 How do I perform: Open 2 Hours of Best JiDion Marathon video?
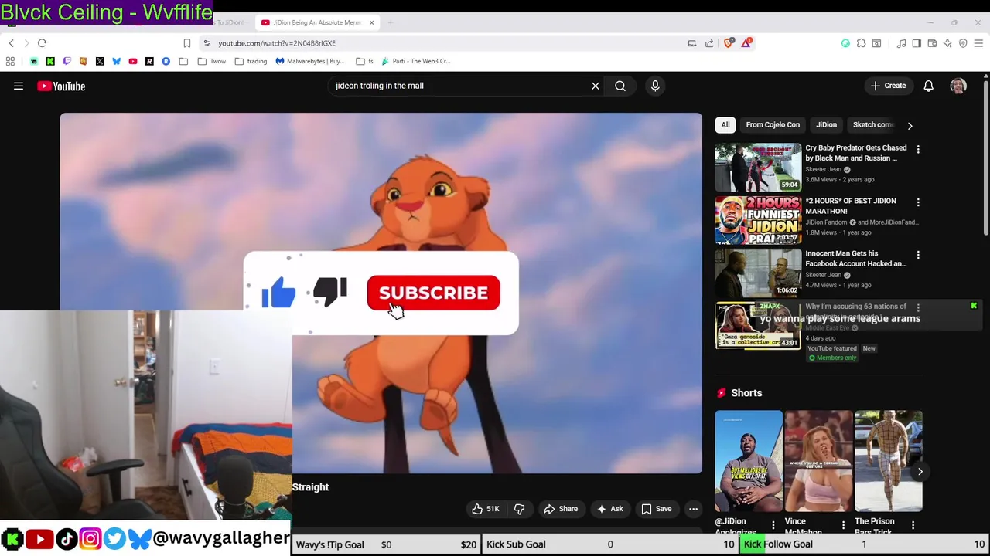[x=758, y=219]
